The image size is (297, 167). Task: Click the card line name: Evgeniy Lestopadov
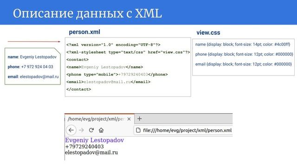click(x=32, y=57)
